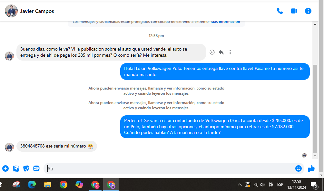Open the conversation information panel
This screenshot has height=191, width=324.
point(308,11)
